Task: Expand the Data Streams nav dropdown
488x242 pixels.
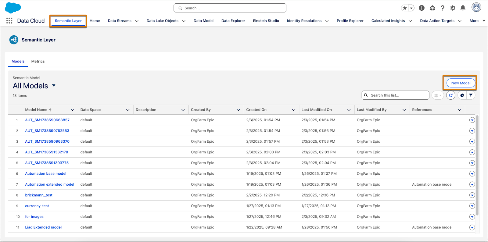Action: coord(137,21)
